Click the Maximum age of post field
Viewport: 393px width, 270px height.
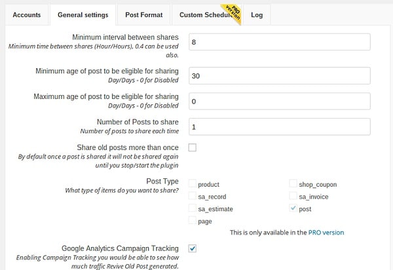click(x=279, y=101)
